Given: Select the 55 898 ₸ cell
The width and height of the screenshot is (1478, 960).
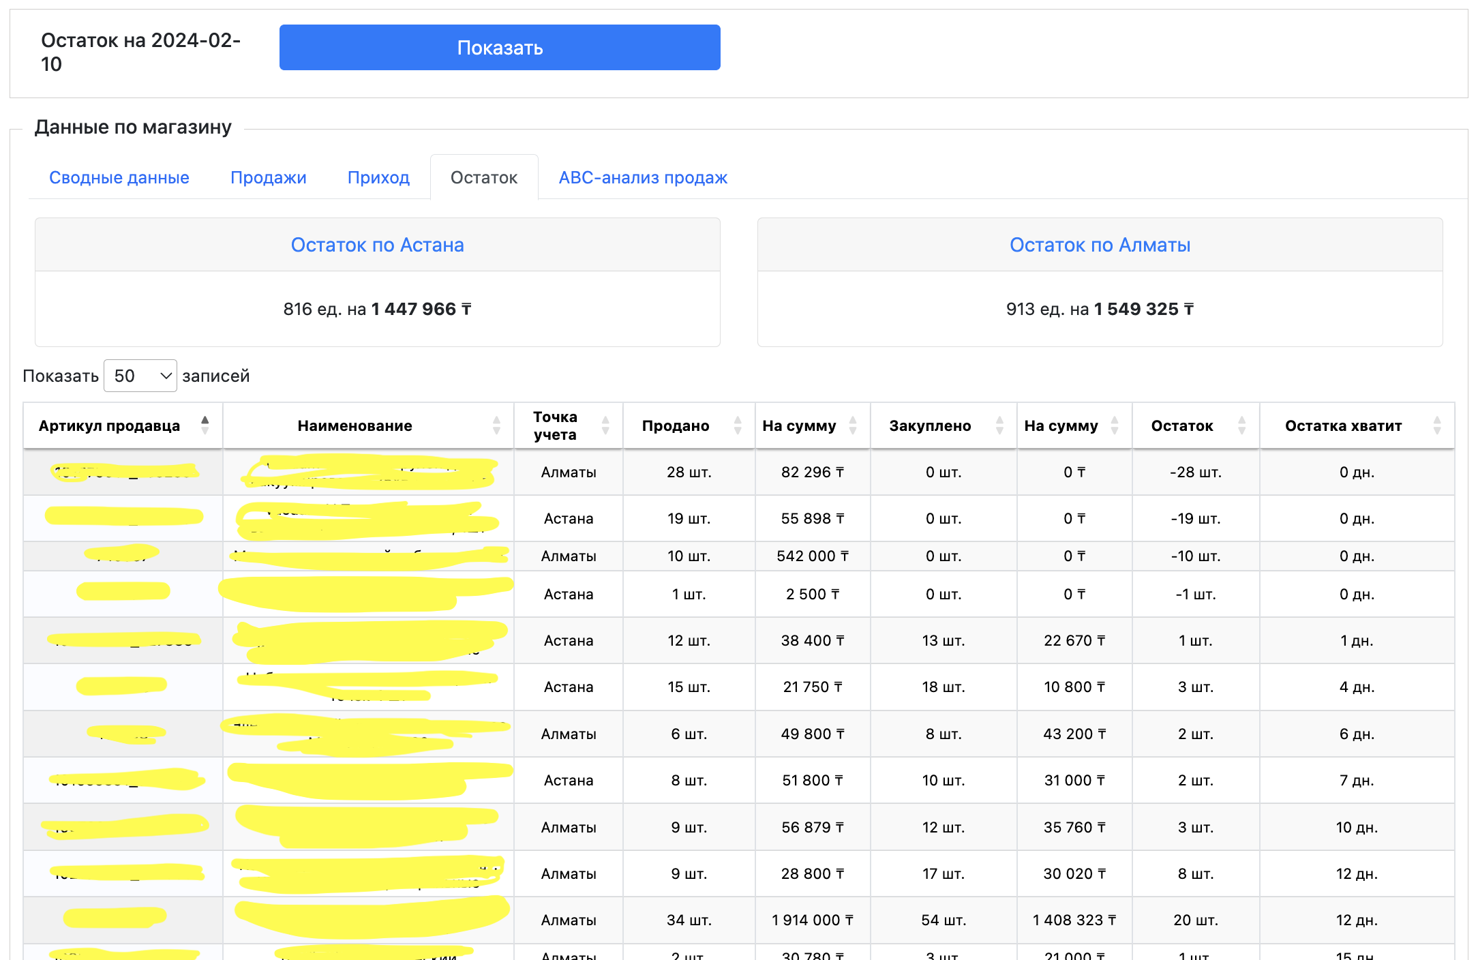Looking at the screenshot, I should 813,518.
